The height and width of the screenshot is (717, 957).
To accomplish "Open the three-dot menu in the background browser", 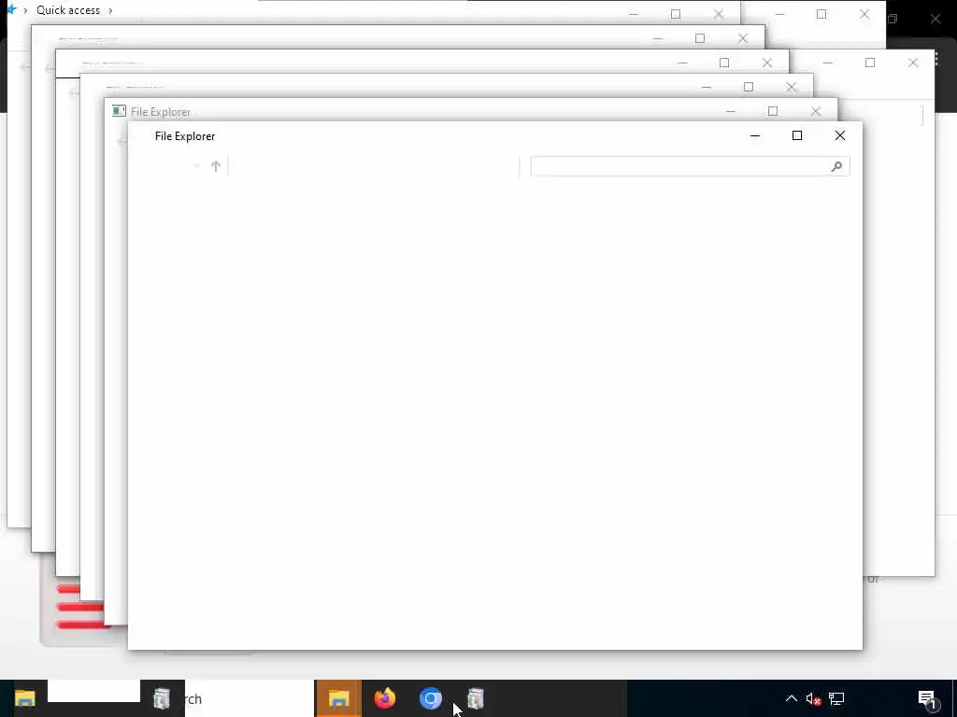I will coord(936,59).
